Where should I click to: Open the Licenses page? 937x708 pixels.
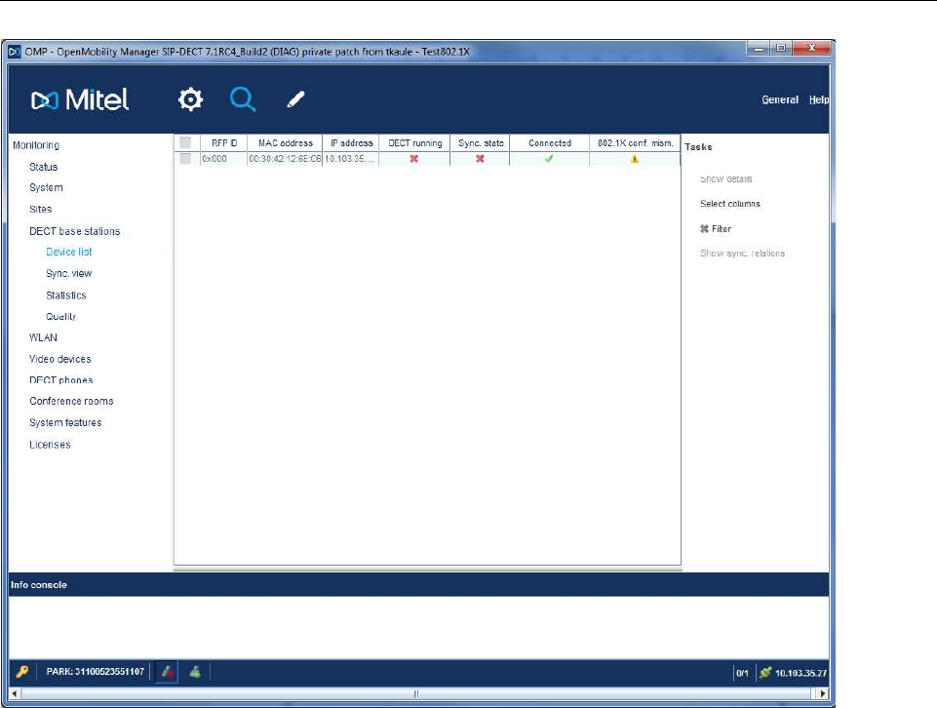click(50, 445)
